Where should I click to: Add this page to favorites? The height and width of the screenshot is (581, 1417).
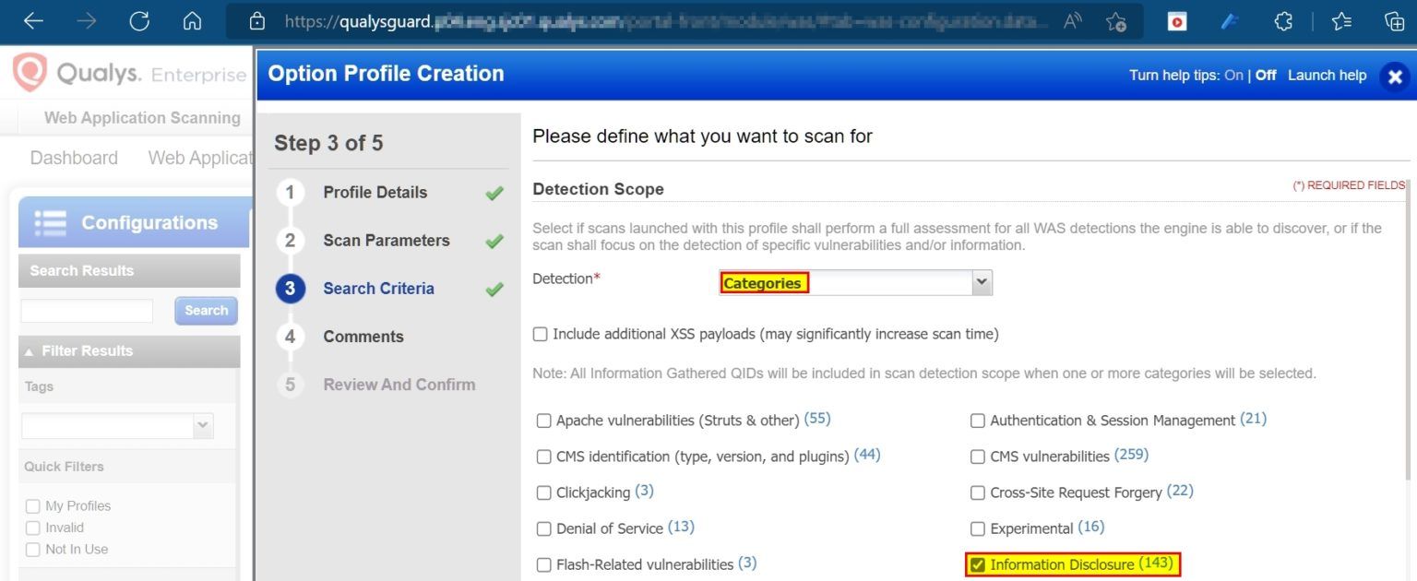coord(1117,20)
